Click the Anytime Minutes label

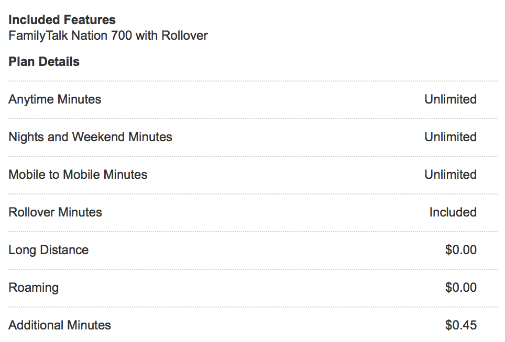pos(55,99)
